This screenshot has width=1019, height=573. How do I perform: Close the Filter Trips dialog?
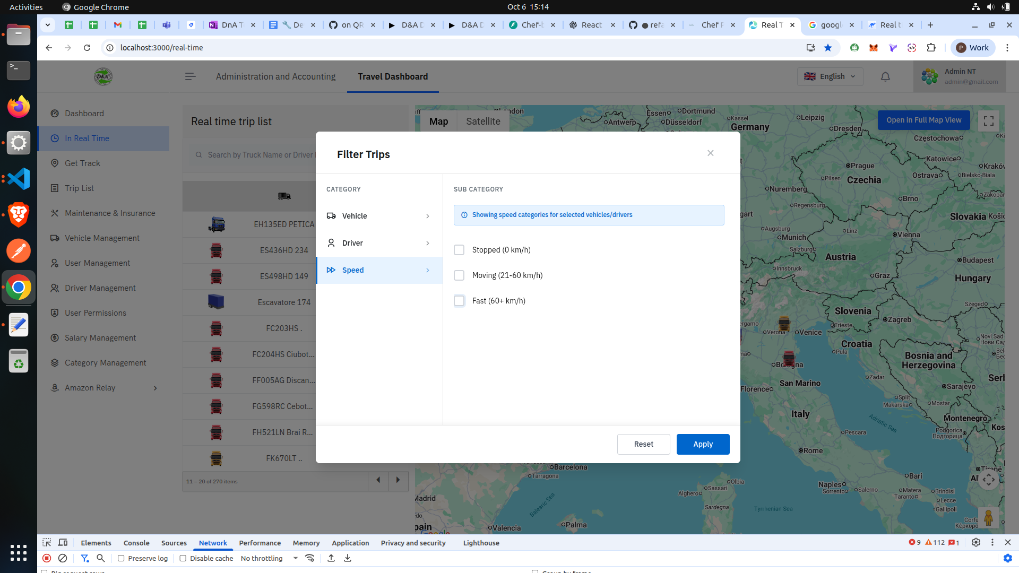(710, 153)
